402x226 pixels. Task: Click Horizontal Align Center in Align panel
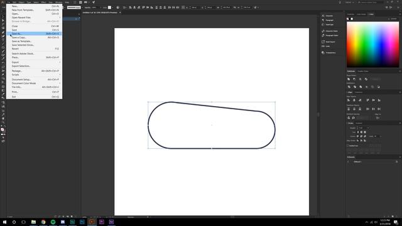(x=354, y=100)
